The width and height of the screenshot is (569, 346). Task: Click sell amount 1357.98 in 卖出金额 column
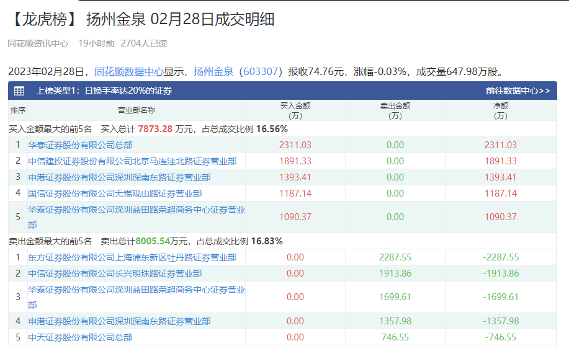pyautogui.click(x=395, y=321)
